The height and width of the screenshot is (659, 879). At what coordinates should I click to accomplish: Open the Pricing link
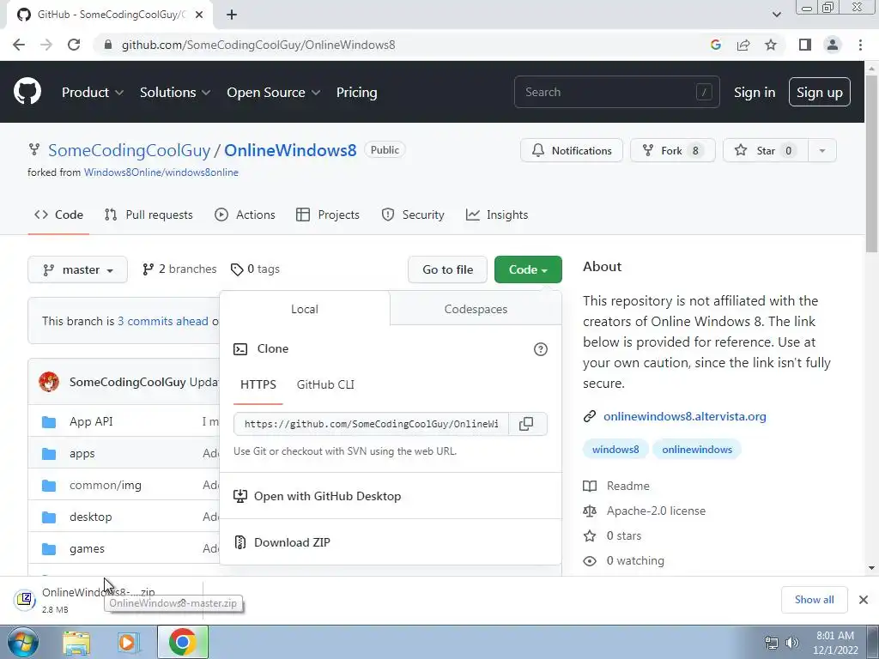coord(356,93)
